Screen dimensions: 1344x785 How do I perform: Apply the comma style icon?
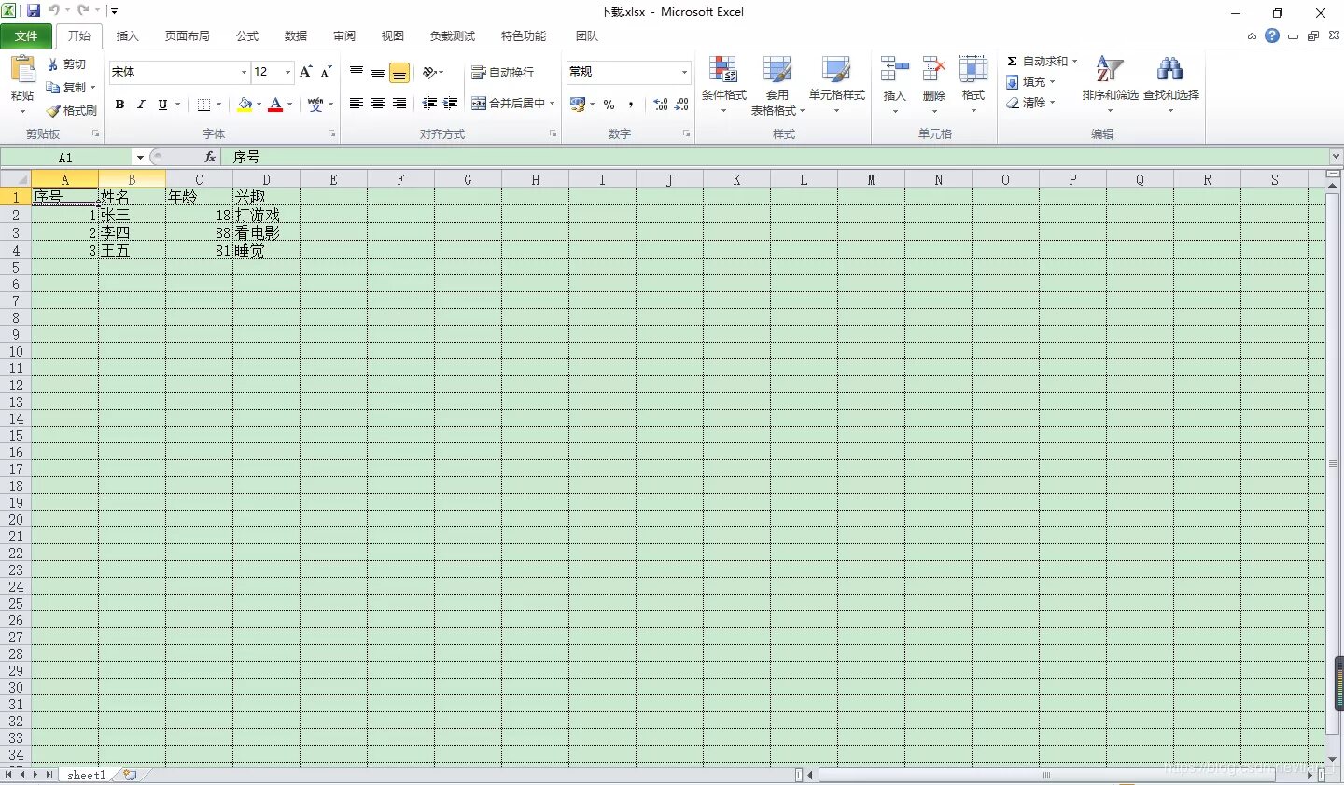631,105
